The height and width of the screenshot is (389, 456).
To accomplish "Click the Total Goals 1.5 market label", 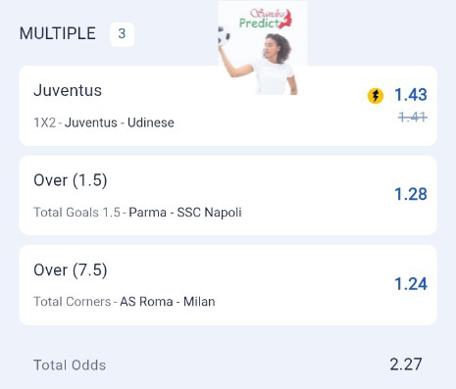I will [x=77, y=213].
